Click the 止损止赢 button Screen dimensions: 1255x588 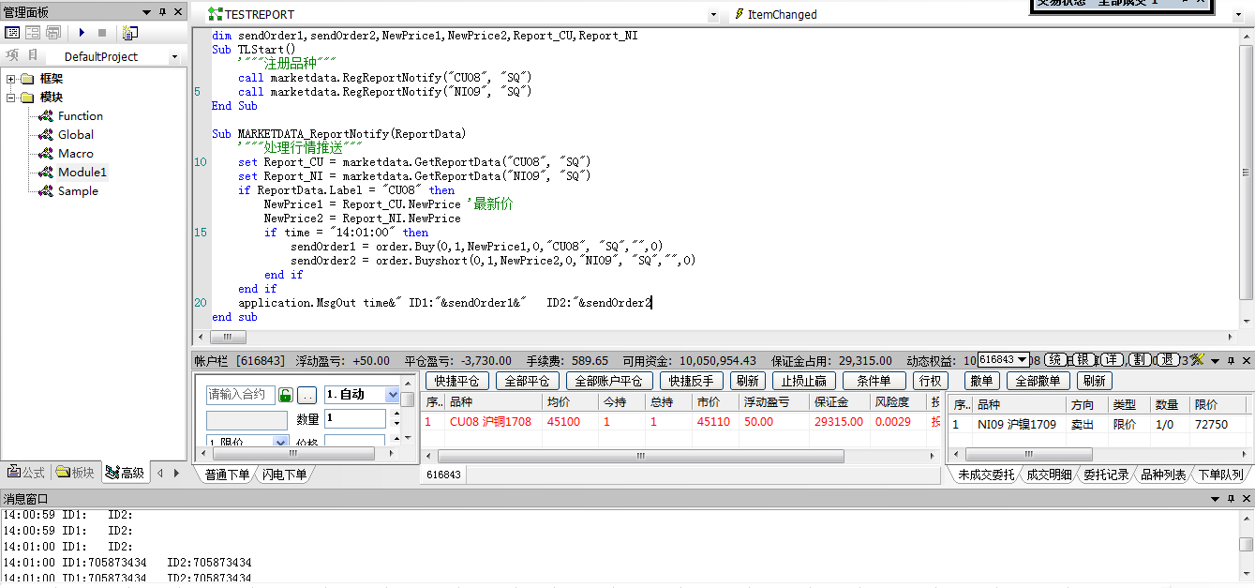tap(804, 381)
